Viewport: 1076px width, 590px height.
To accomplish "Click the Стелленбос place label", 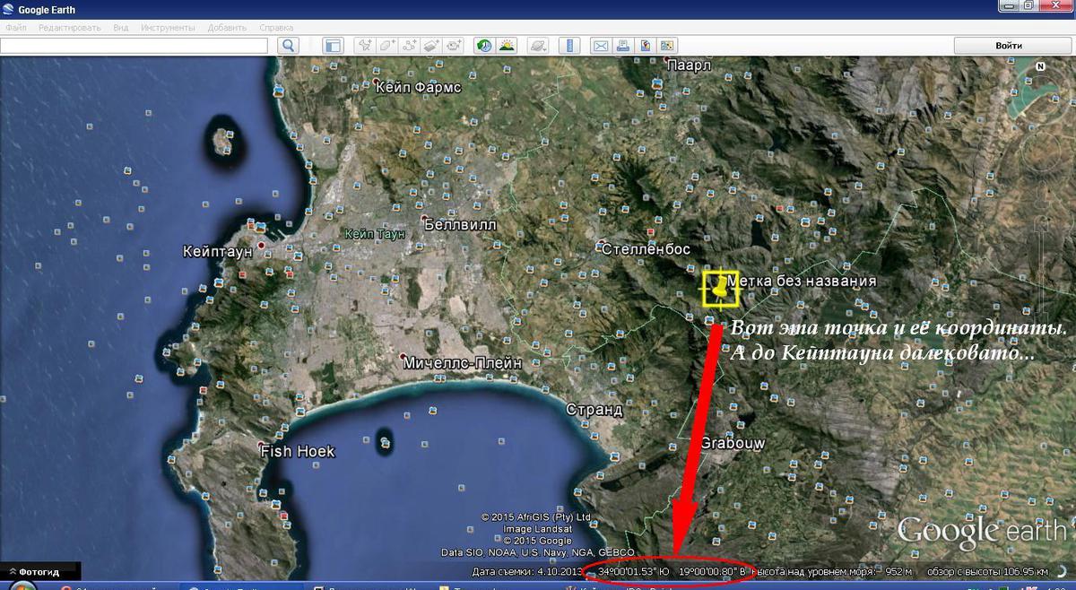I will pyautogui.click(x=646, y=248).
